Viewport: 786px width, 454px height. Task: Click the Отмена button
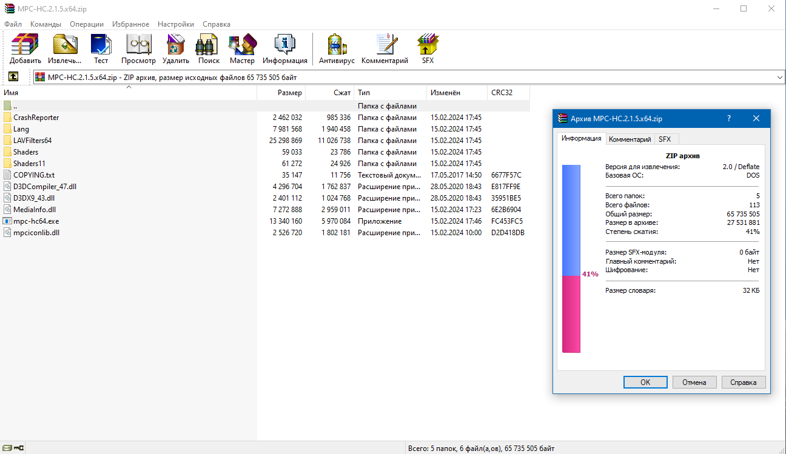694,382
